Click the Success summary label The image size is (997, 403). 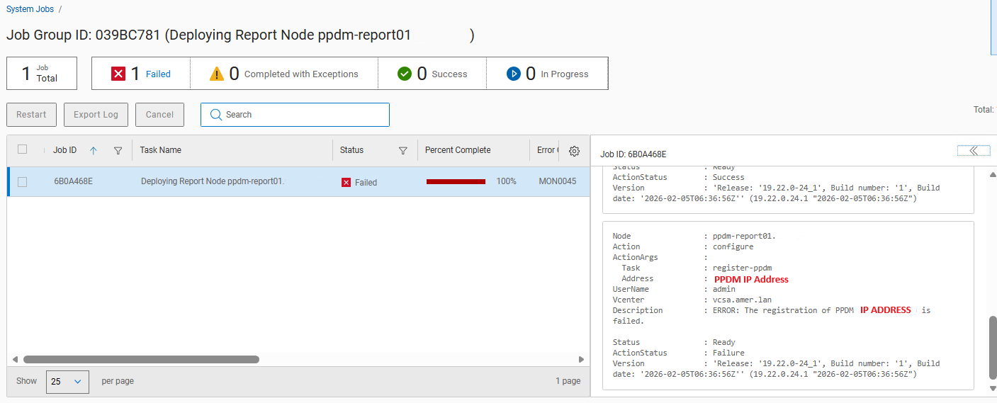(x=449, y=74)
